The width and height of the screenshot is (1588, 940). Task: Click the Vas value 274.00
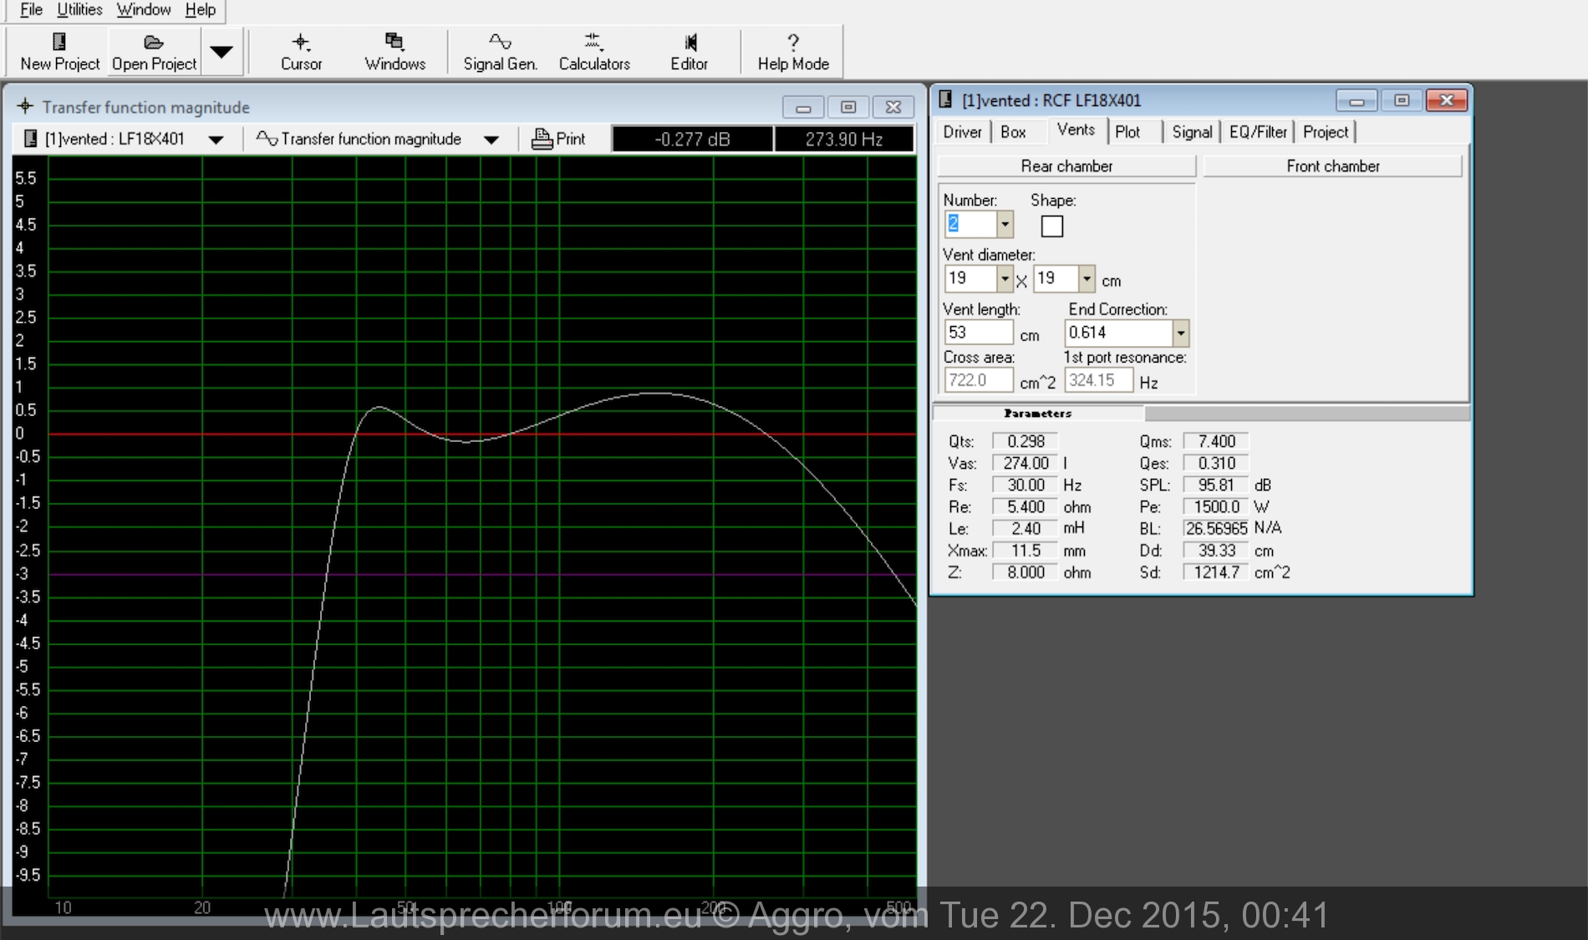tap(1026, 463)
